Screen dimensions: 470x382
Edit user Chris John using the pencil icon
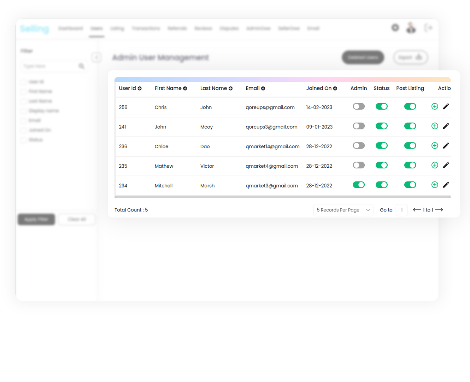[446, 106]
